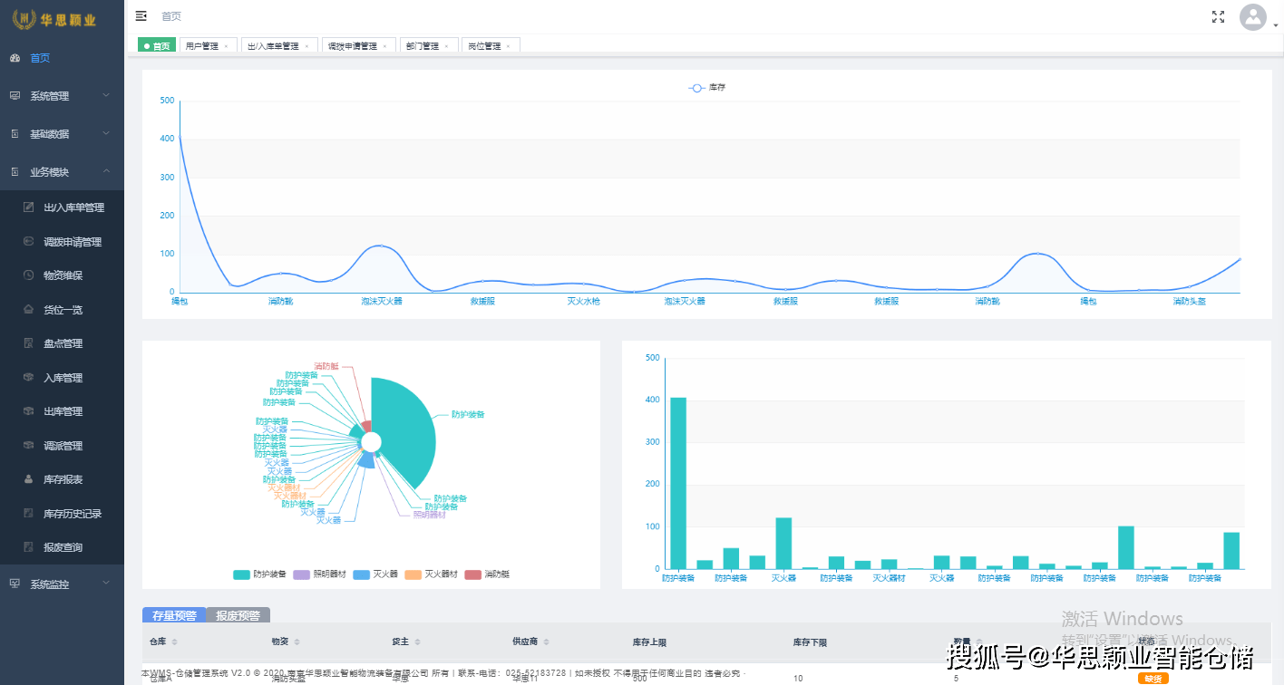This screenshot has width=1284, height=685.
Task: Sort the table by 物资 column
Action: [297, 642]
